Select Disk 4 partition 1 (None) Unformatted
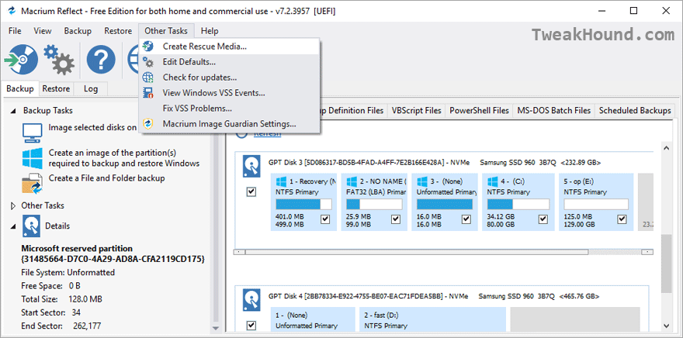The height and width of the screenshot is (338, 683). pos(314,319)
